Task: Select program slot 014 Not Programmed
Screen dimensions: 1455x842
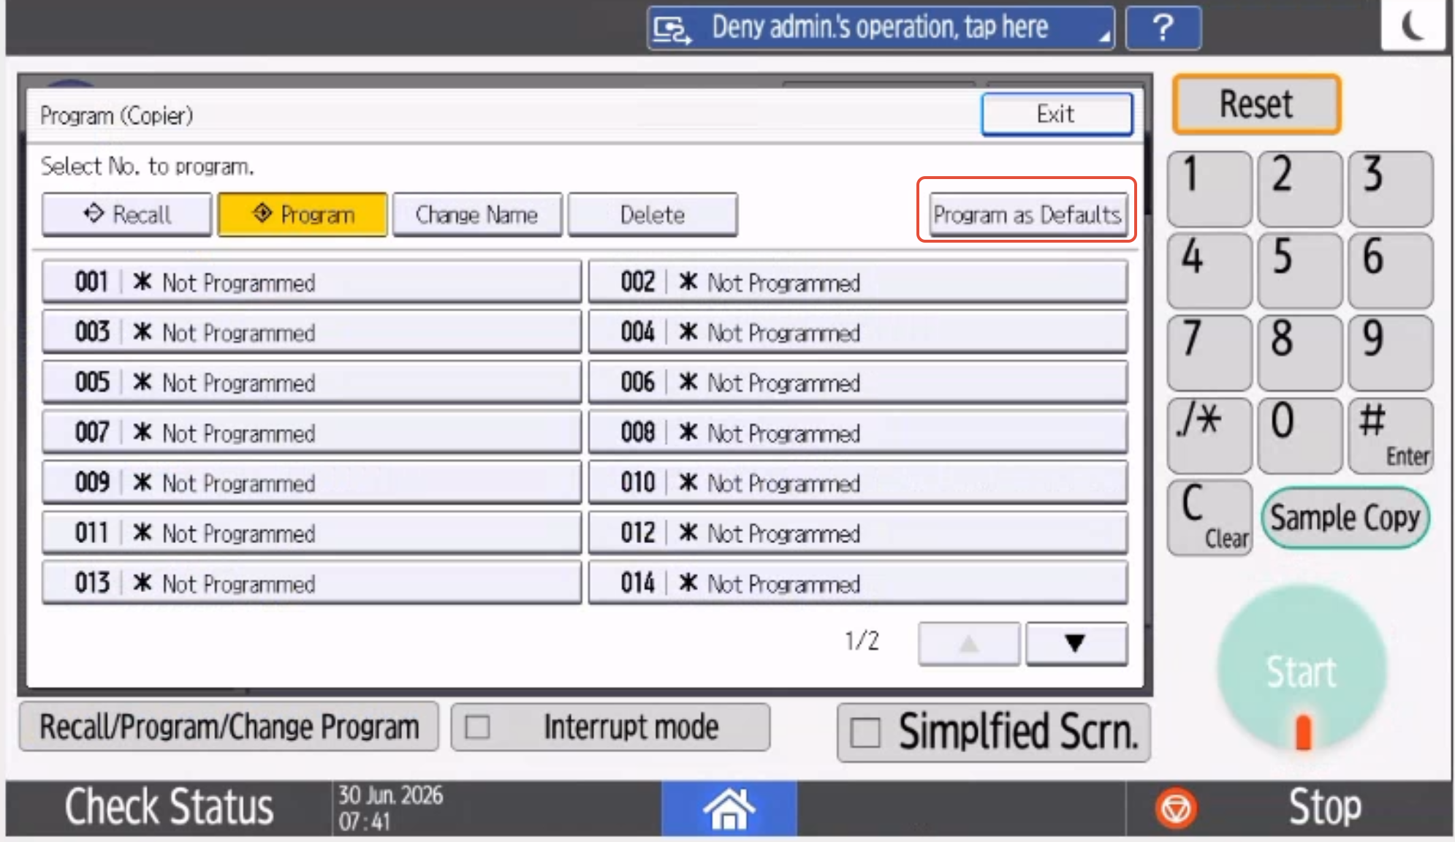Action: click(858, 583)
